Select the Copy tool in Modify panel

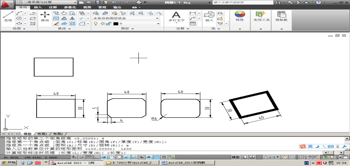56,13
